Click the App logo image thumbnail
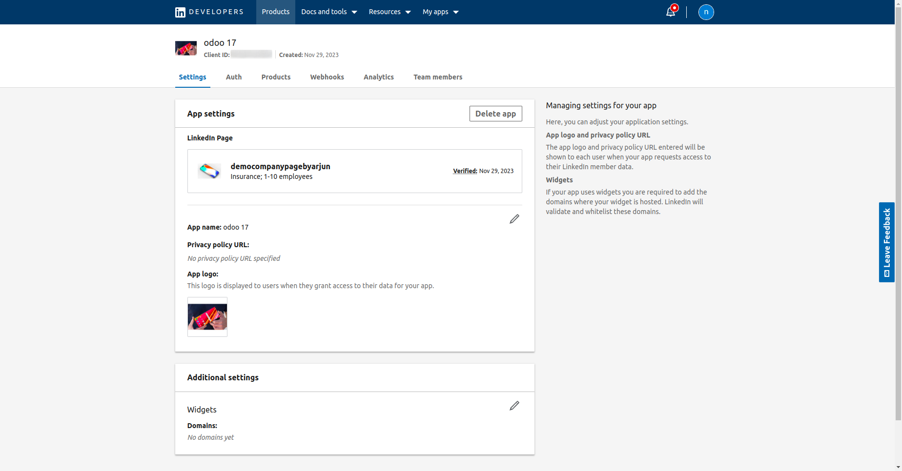Screen dimensions: 902x471 pos(207,317)
